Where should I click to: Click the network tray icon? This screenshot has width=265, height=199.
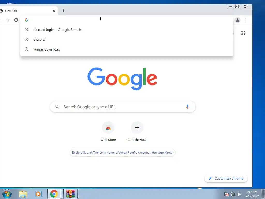(233, 194)
